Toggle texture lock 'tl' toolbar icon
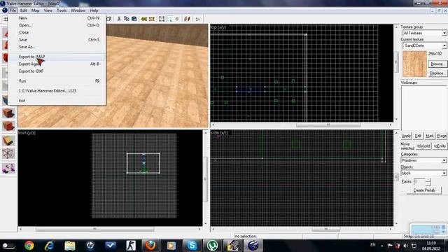 point(177,19)
